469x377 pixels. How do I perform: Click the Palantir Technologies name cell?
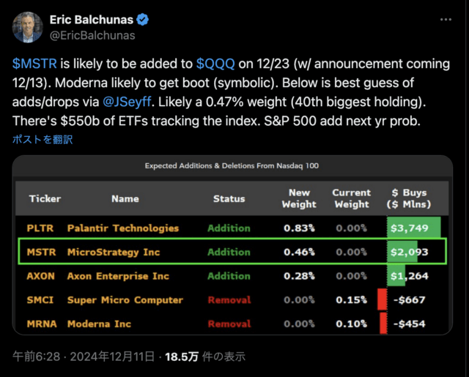coord(122,228)
